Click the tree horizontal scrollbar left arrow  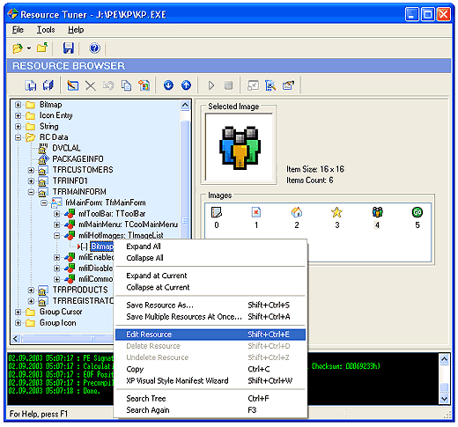16,339
